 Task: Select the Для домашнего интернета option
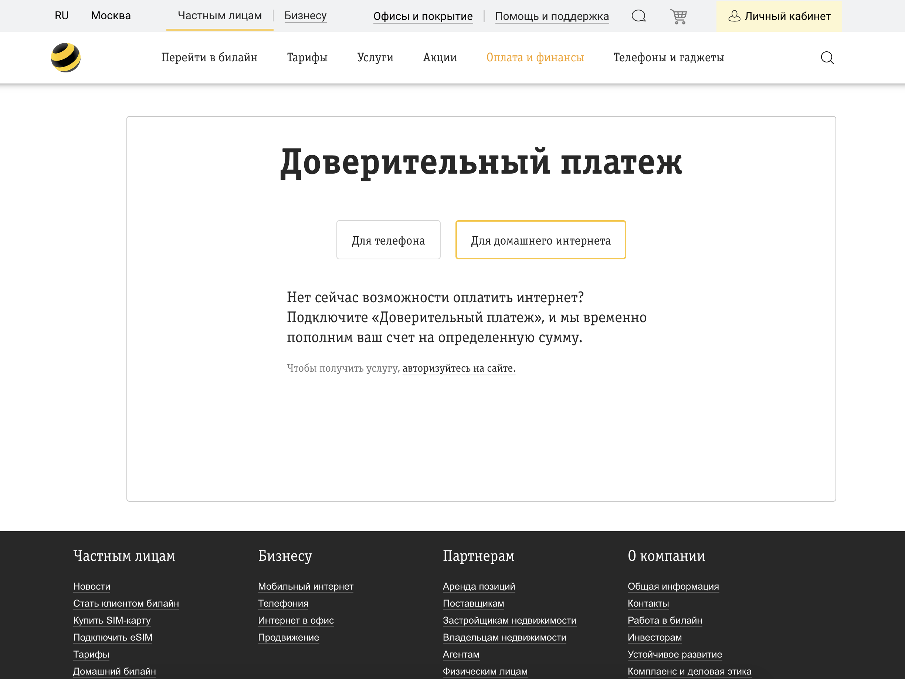(x=540, y=240)
